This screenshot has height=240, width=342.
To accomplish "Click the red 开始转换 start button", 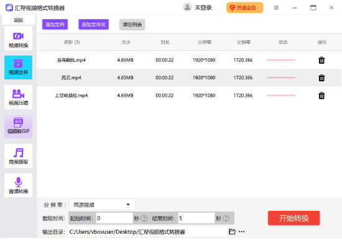I will 293,218.
